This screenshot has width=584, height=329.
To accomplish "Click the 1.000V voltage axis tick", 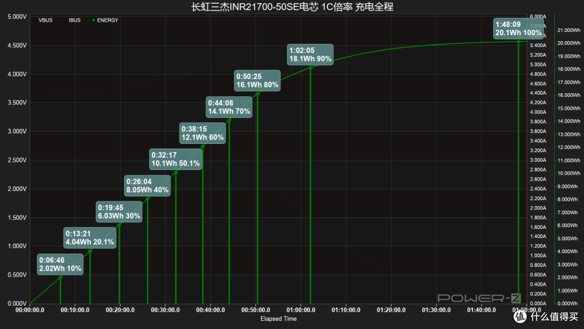I will [17, 246].
